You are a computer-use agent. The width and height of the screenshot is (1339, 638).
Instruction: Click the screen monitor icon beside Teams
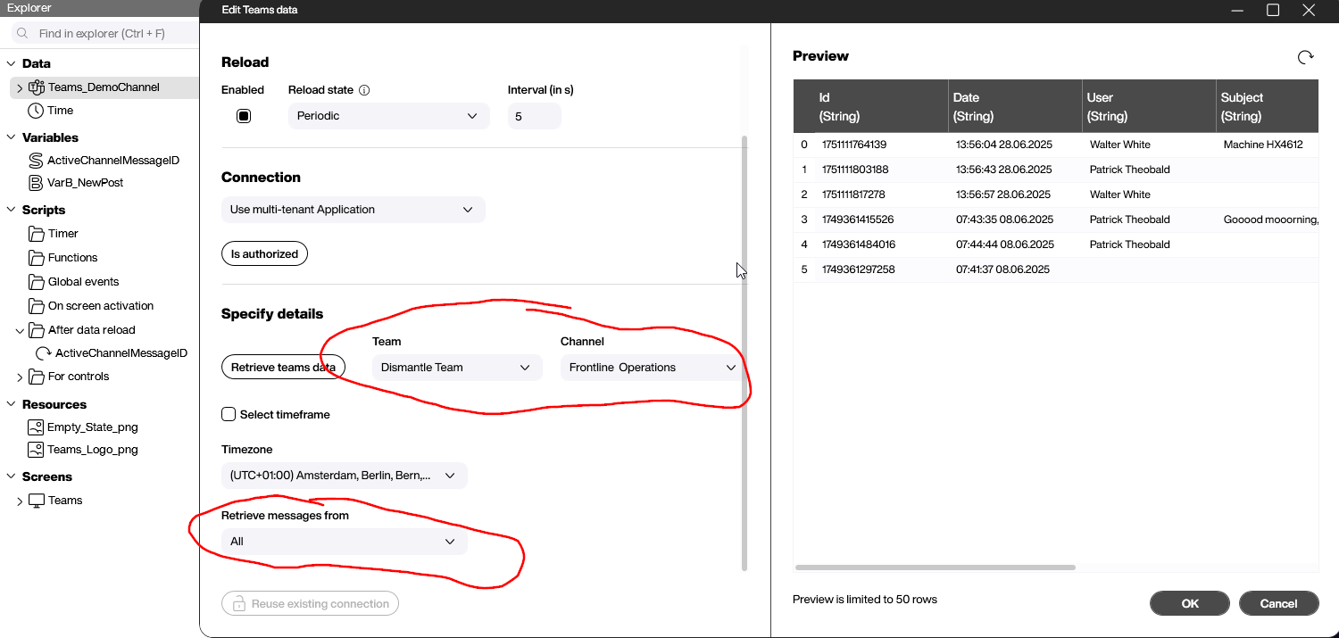click(37, 501)
